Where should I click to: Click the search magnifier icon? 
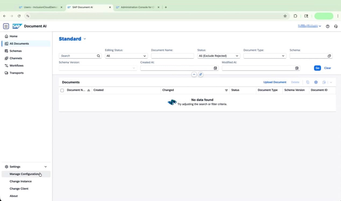point(98,56)
